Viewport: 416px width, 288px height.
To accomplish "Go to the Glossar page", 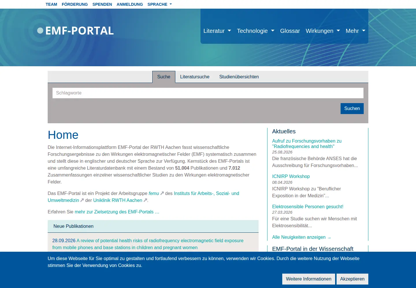I will (x=290, y=31).
